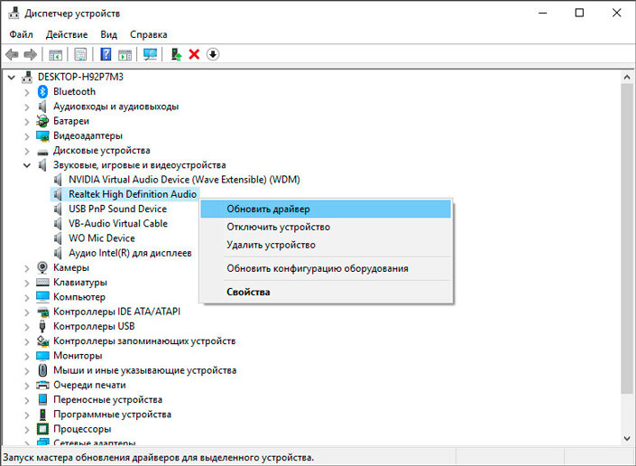636x466 pixels.
Task: Click the Back arrow toolbar icon
Action: pyautogui.click(x=12, y=54)
